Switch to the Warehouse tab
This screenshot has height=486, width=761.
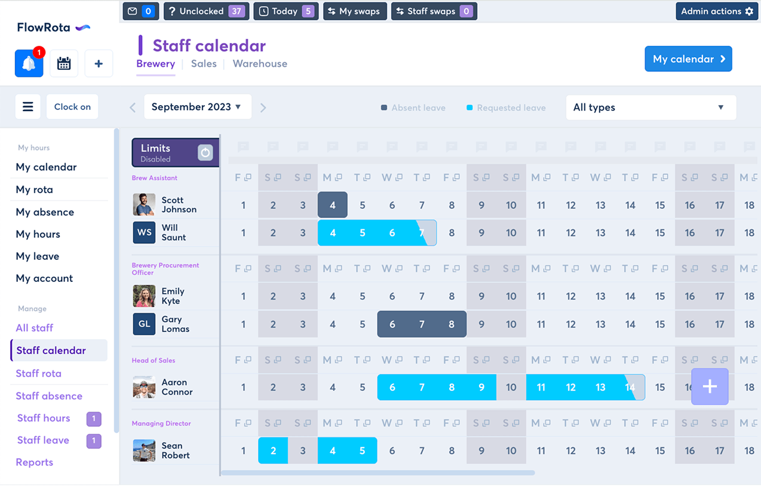260,64
